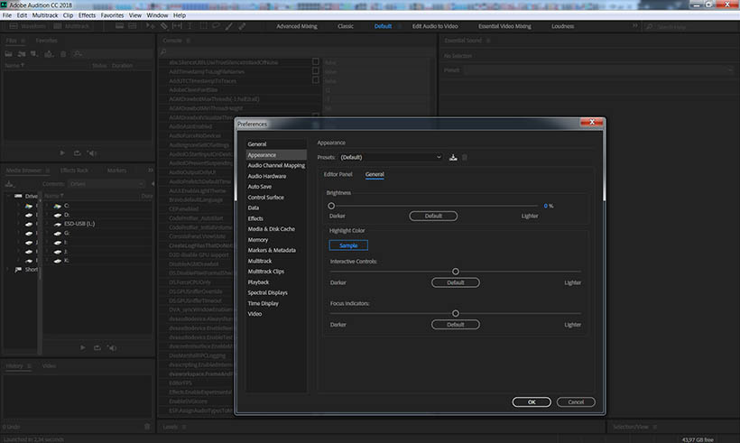Click the Brightness slider handle
The height and width of the screenshot is (443, 740).
(331, 206)
